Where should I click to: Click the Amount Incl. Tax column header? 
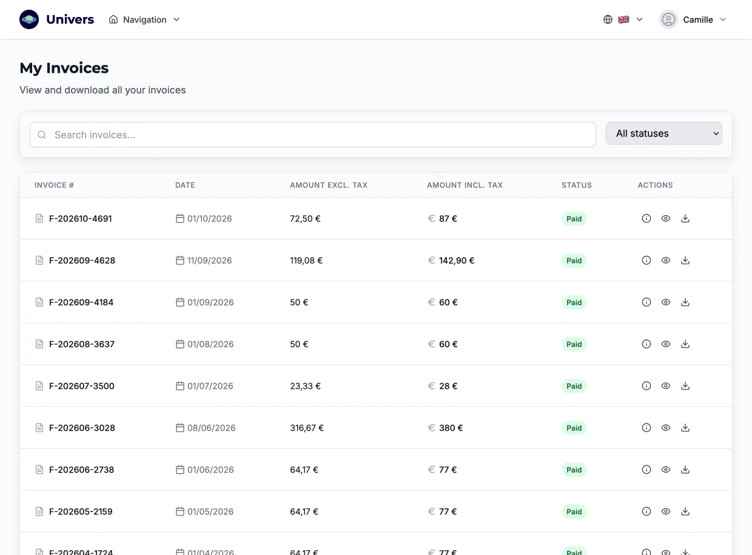[465, 185]
